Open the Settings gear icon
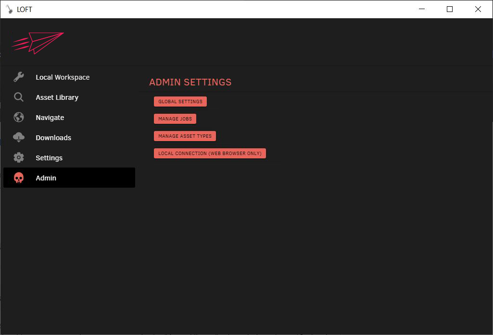 [x=18, y=157]
